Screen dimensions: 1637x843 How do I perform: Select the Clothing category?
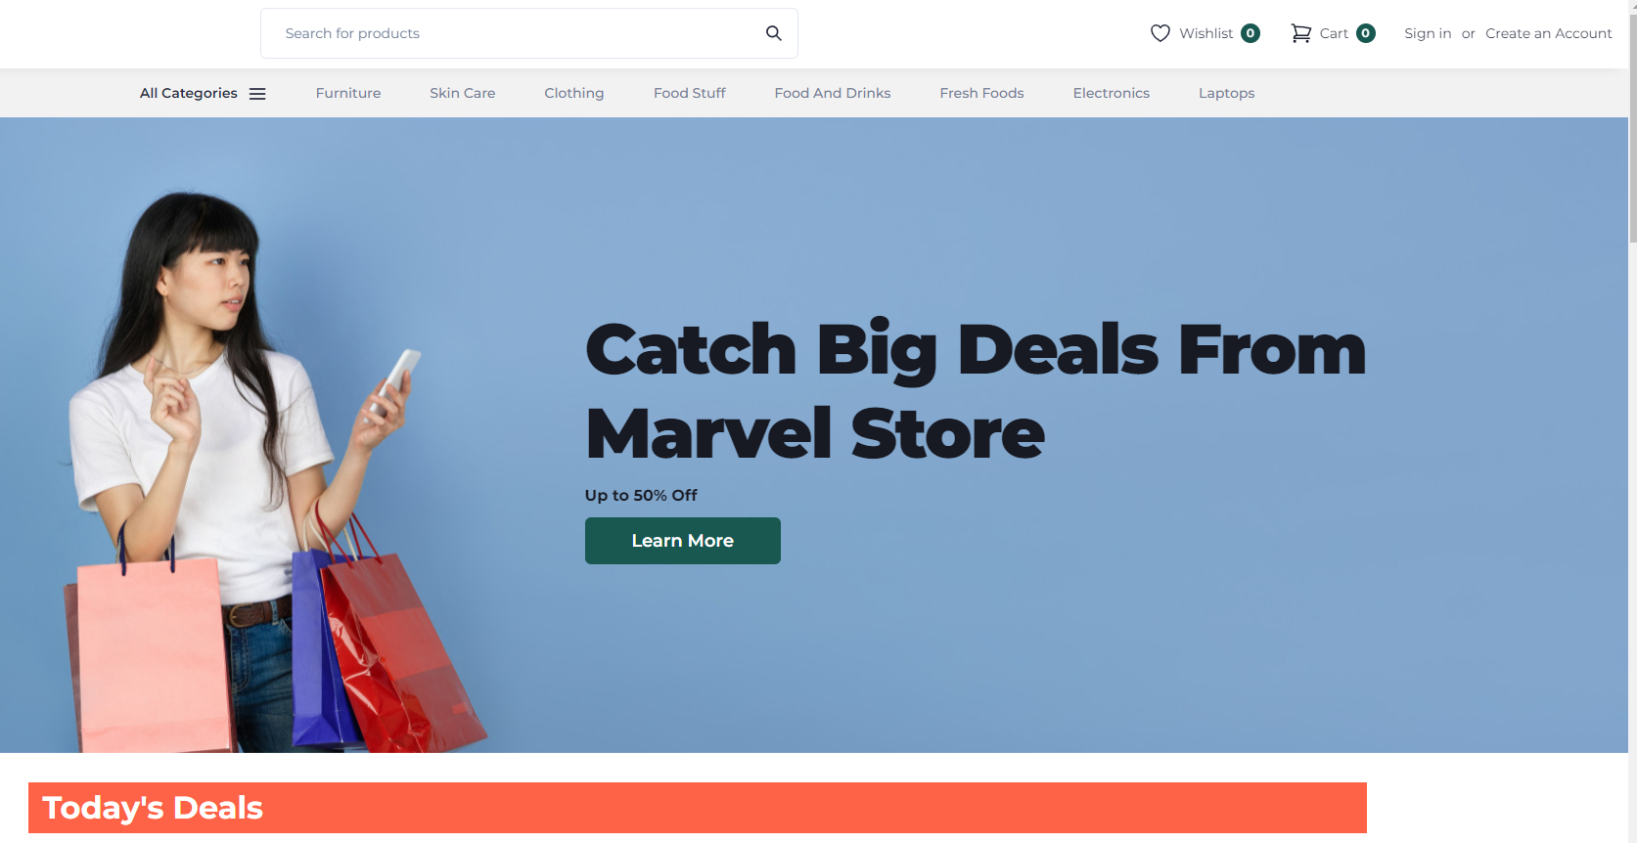(573, 93)
